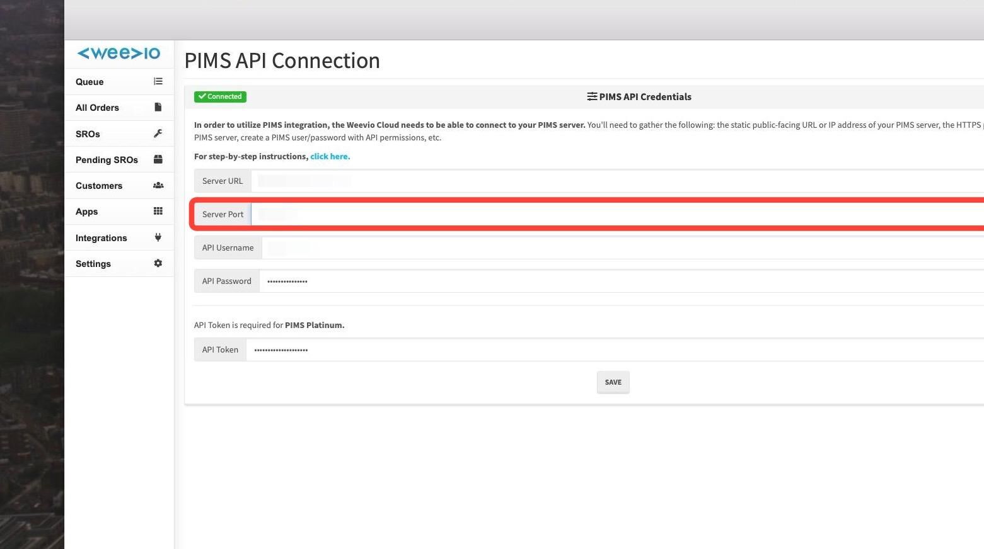The height and width of the screenshot is (549, 984).
Task: Focus the Server Port input field
Action: pyautogui.click(x=617, y=214)
